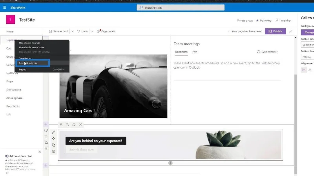This screenshot has width=314, height=176.
Task: Switch to the Past meetings tab
Action: tap(195, 52)
